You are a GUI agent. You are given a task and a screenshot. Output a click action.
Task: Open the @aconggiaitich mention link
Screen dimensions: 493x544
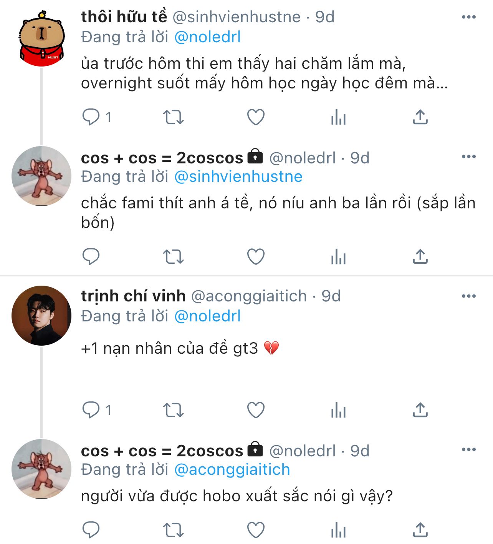[232, 470]
